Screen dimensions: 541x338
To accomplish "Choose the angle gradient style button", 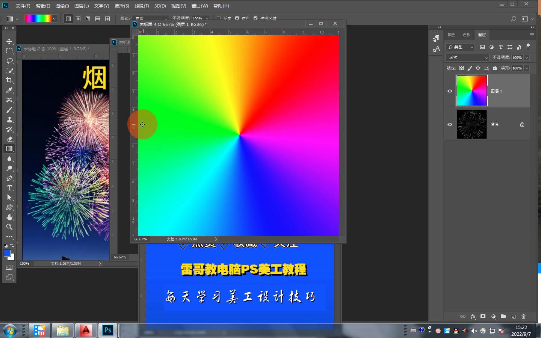I will [88, 19].
